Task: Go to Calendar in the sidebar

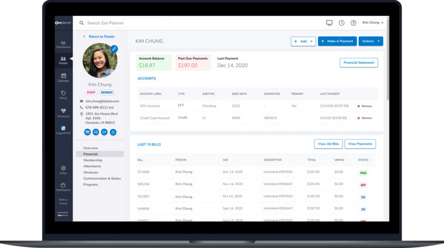Action: (x=63, y=77)
